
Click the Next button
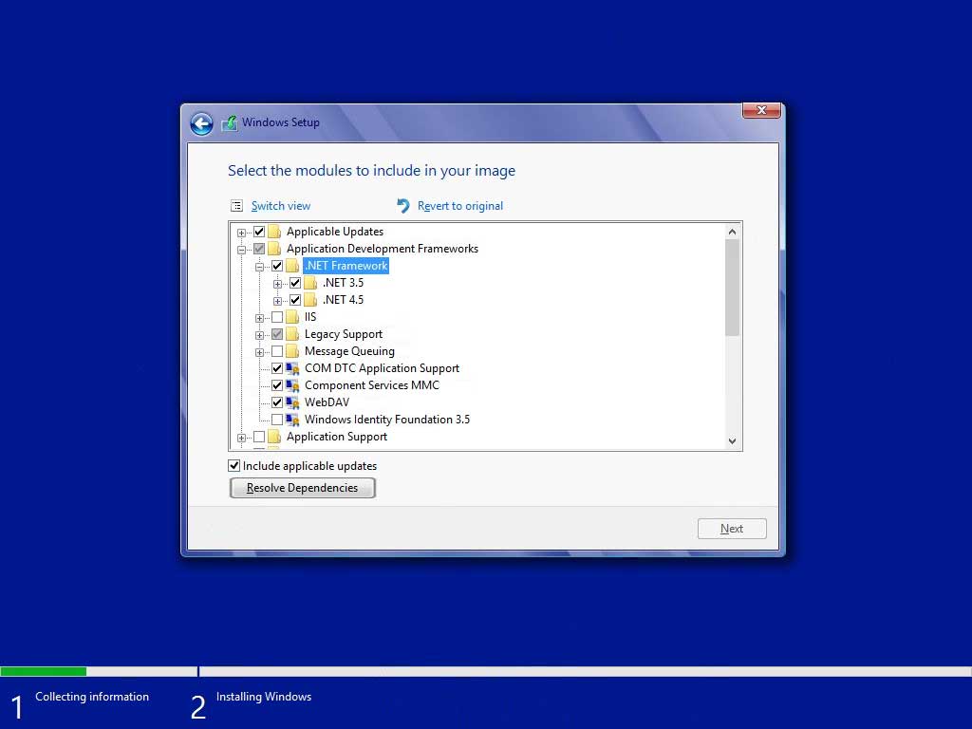pos(732,529)
